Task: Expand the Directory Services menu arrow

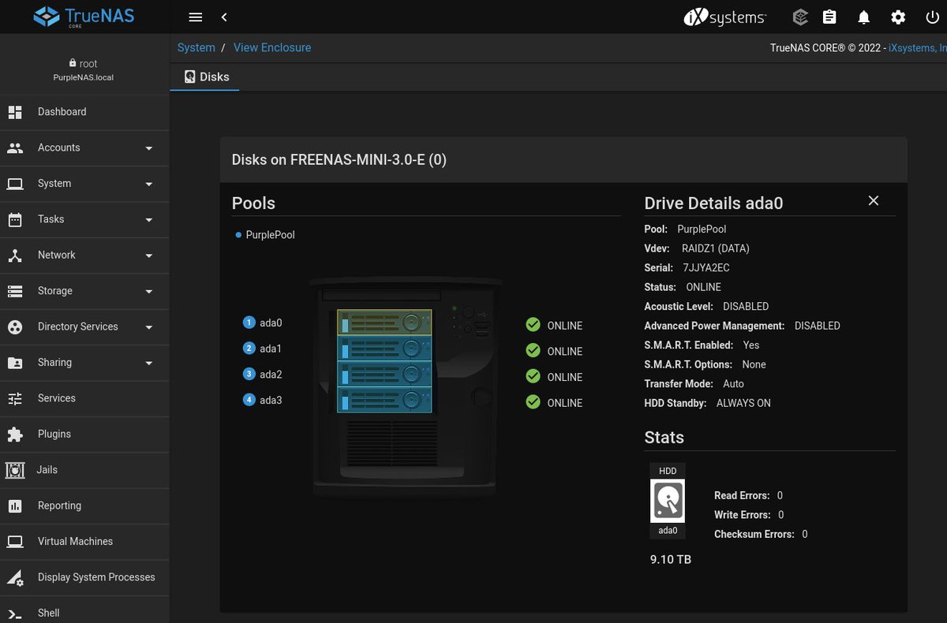Action: click(x=149, y=327)
